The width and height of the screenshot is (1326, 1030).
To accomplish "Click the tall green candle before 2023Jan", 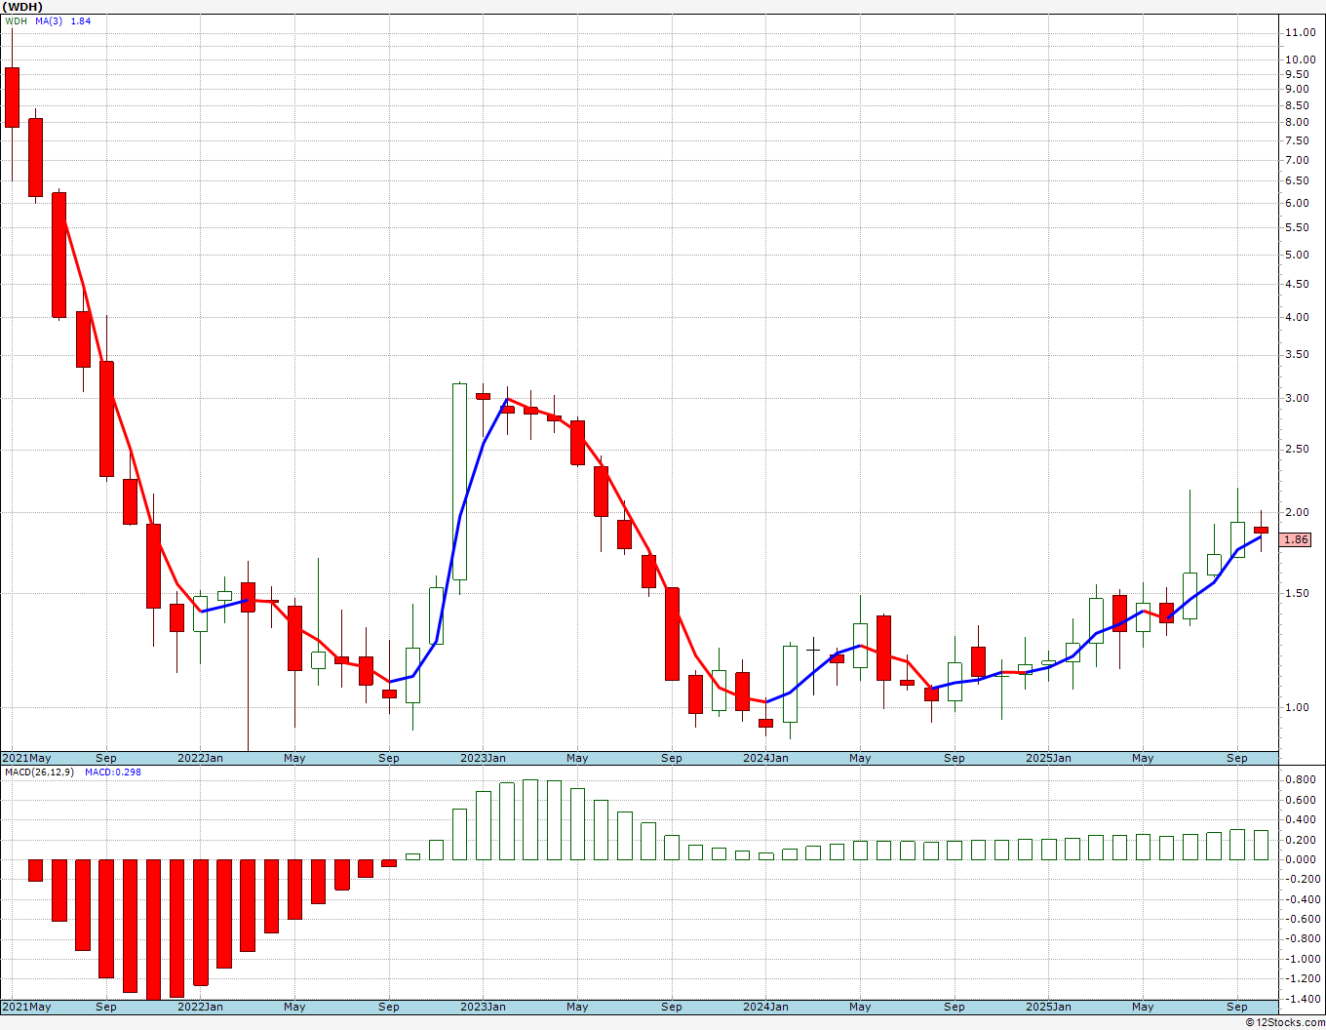I will pyautogui.click(x=459, y=482).
